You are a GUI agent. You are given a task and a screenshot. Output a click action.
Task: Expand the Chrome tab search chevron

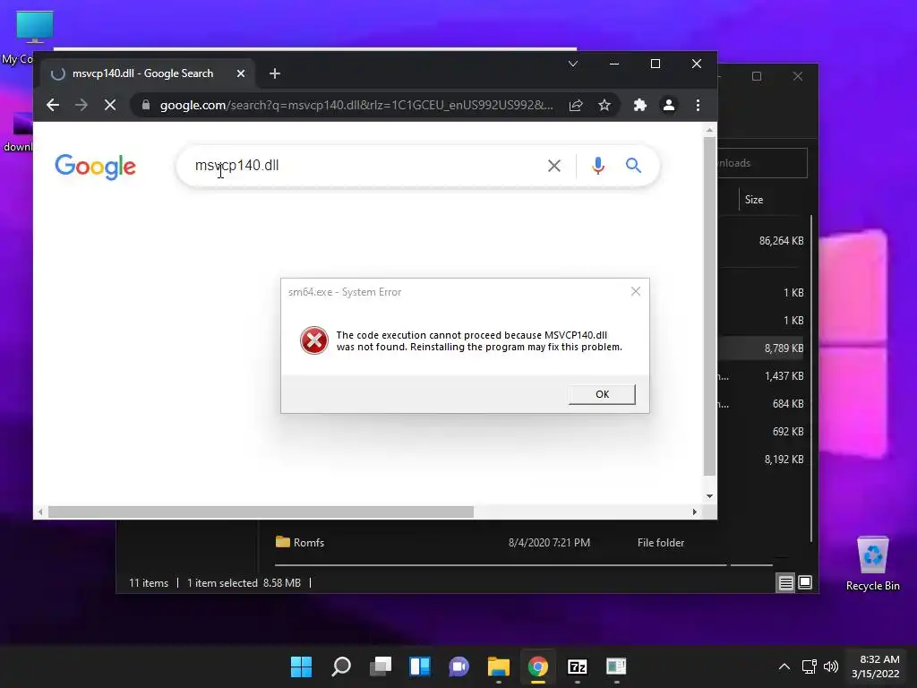(573, 64)
